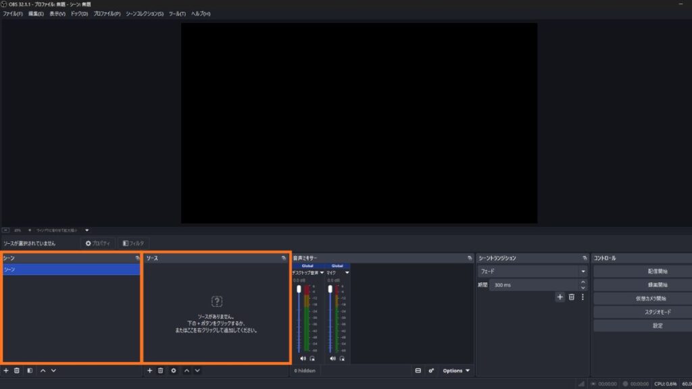
Task: Open the シーンコレクション(S) menu
Action: (145, 14)
